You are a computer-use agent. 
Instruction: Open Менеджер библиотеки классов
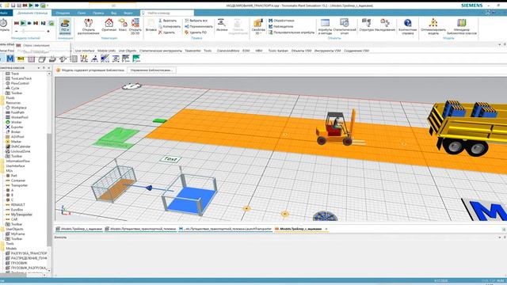pyautogui.click(x=462, y=26)
